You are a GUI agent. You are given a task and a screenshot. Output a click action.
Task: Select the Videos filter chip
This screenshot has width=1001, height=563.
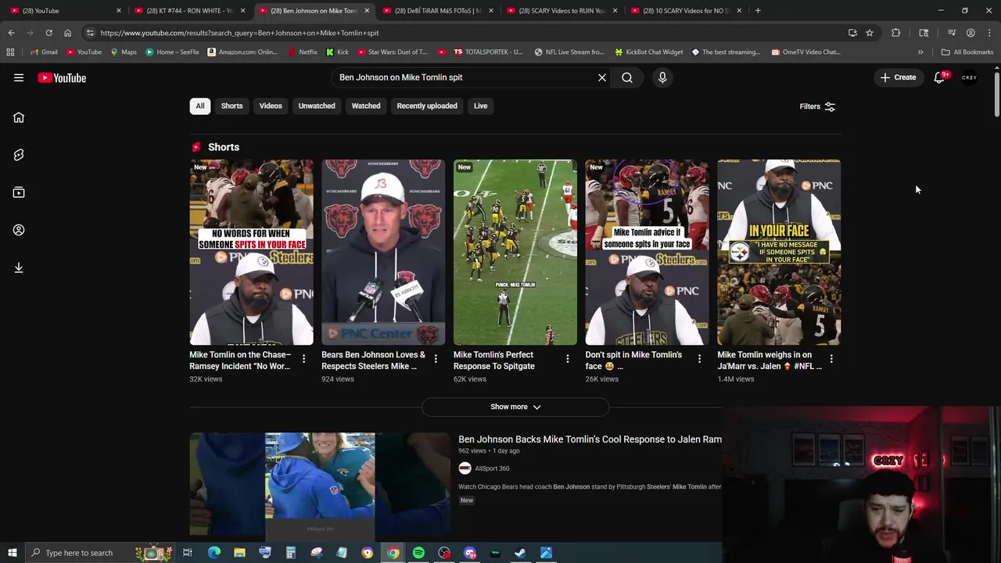(271, 106)
